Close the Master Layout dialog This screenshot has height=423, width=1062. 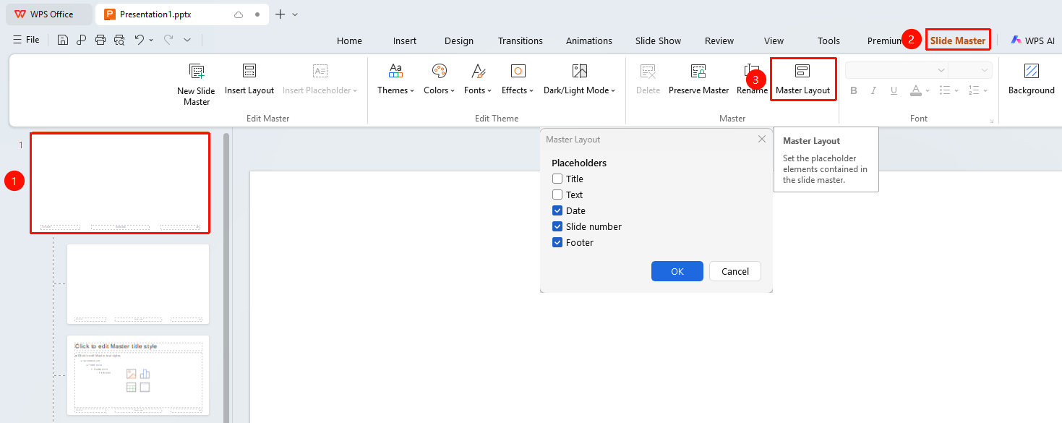(x=761, y=139)
